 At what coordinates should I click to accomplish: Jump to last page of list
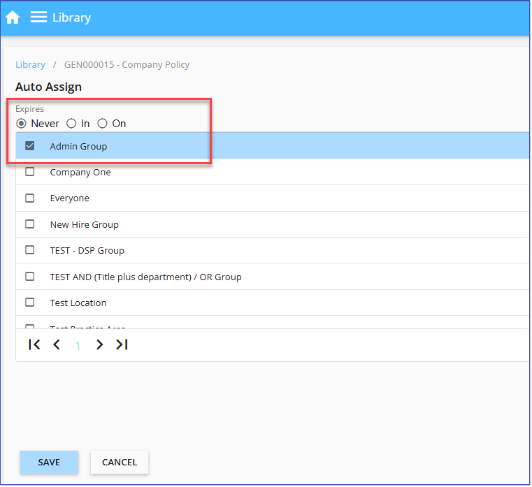pyautogui.click(x=122, y=344)
